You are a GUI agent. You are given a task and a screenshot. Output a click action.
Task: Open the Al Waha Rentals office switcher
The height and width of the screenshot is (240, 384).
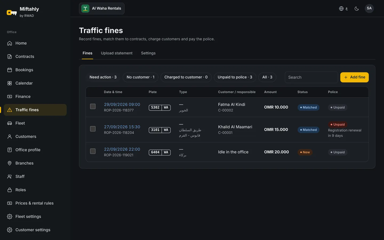click(x=102, y=9)
